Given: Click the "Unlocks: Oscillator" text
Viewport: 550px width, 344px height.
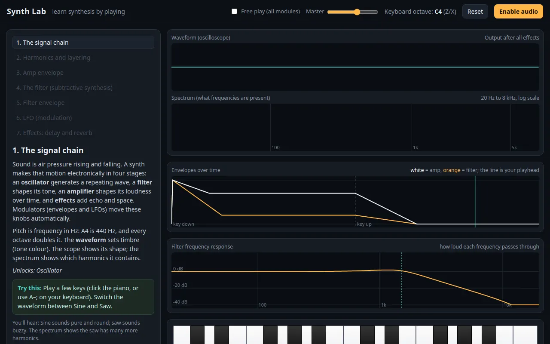Looking at the screenshot, I should pos(37,270).
